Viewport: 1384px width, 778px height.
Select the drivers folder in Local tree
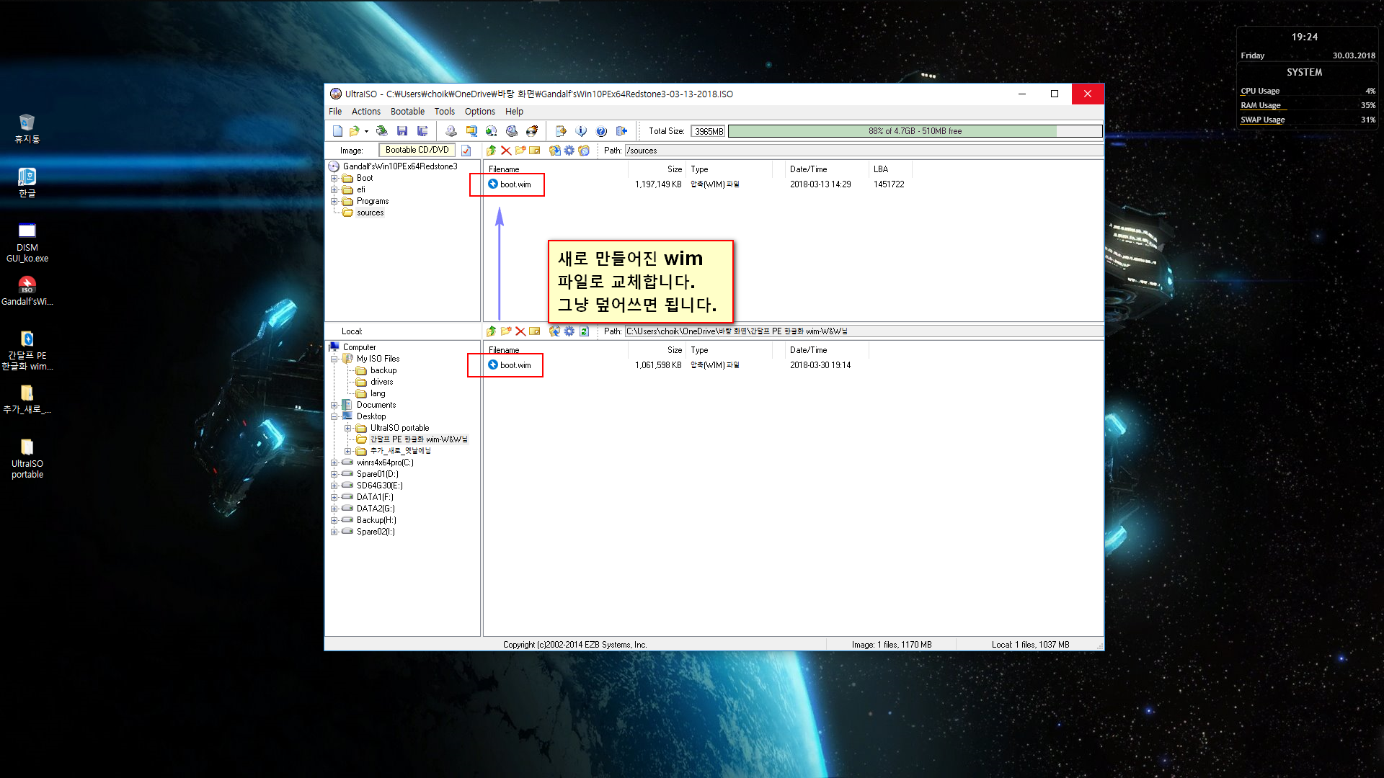click(381, 382)
